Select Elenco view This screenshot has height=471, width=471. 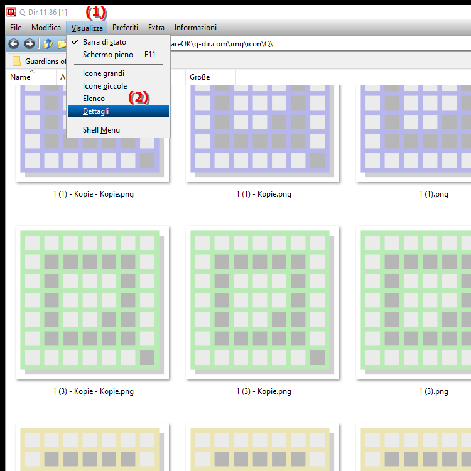118,99
